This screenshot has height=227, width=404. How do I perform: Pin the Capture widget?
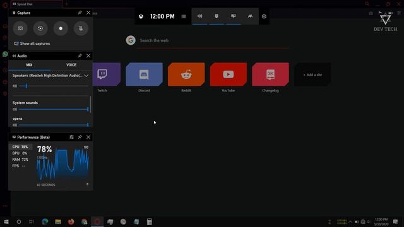tap(80, 13)
